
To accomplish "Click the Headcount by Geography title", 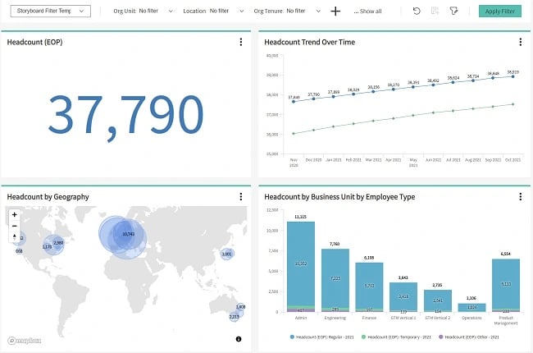I will click(x=48, y=197).
